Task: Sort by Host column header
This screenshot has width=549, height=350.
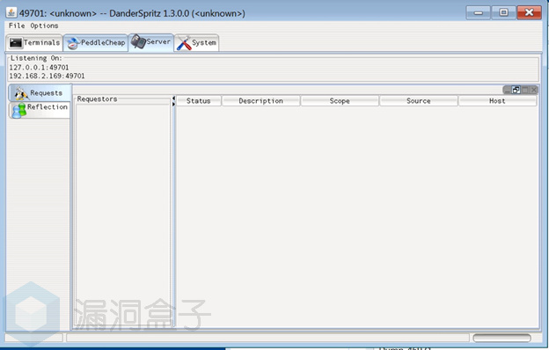Action: pyautogui.click(x=497, y=101)
